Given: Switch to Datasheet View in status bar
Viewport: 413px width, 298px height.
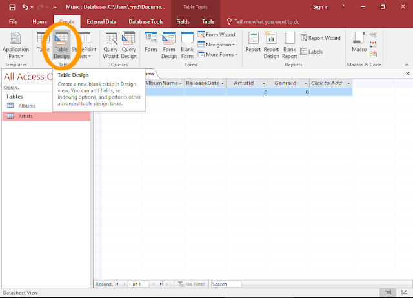Looking at the screenshot, I should [387, 292].
